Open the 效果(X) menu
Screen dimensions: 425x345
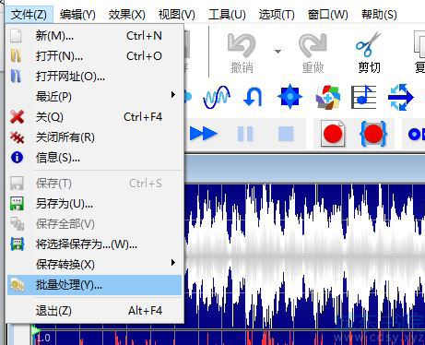point(127,15)
